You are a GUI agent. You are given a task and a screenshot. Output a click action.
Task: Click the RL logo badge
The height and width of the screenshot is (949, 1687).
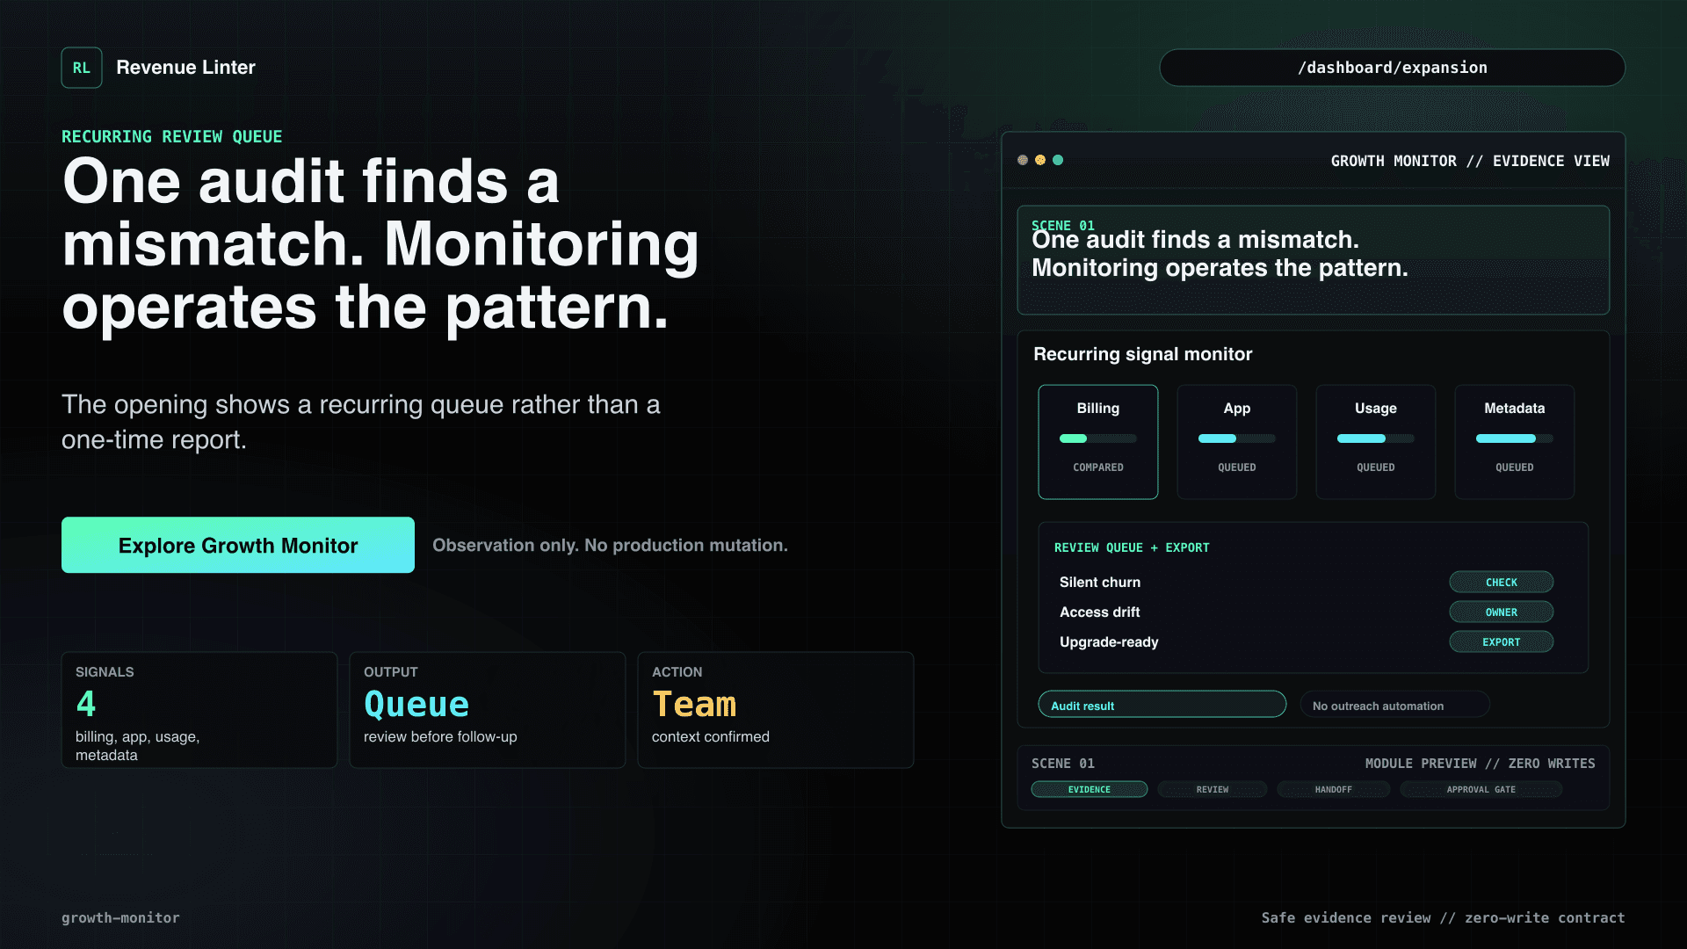(x=82, y=68)
